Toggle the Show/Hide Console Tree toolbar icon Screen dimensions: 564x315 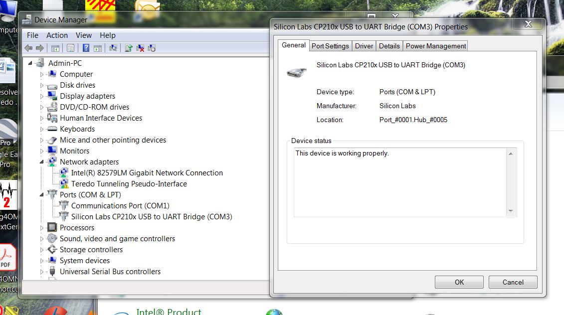pos(55,48)
